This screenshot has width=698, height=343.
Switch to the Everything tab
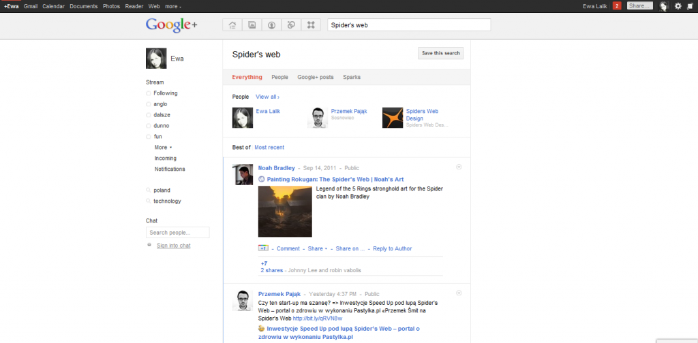[x=247, y=78]
